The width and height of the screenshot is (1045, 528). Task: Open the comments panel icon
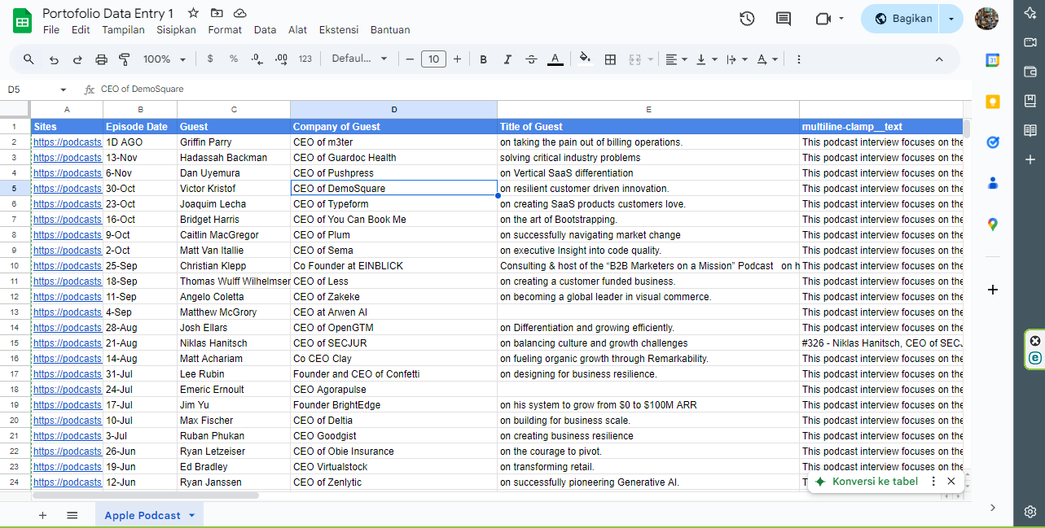point(784,19)
